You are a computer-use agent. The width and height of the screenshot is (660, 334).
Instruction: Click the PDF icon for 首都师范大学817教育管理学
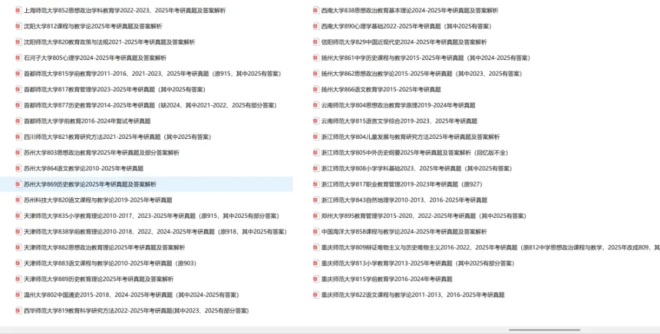coord(18,89)
